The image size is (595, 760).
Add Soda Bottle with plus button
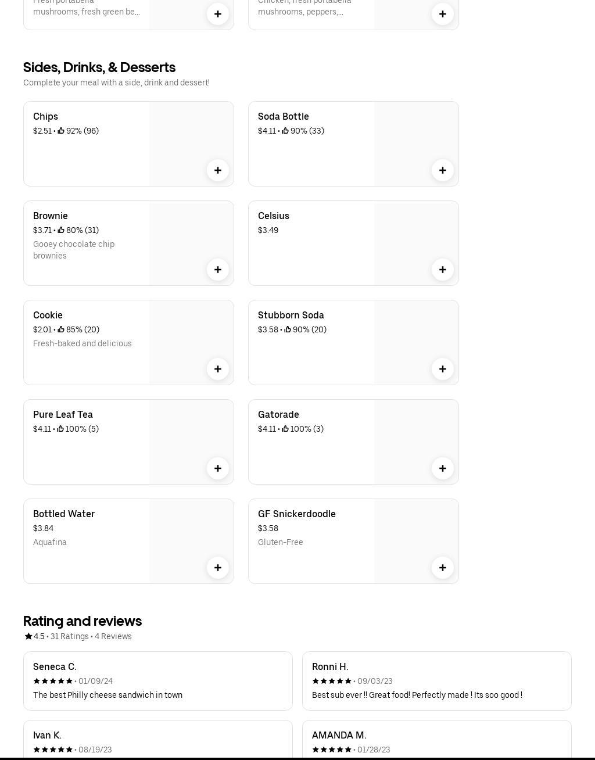pos(442,170)
